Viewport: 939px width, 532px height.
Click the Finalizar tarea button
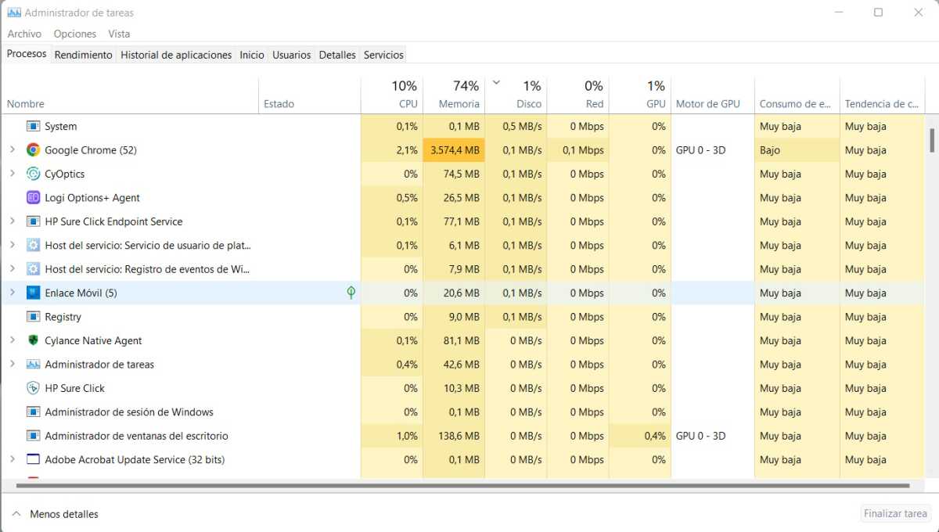click(895, 514)
